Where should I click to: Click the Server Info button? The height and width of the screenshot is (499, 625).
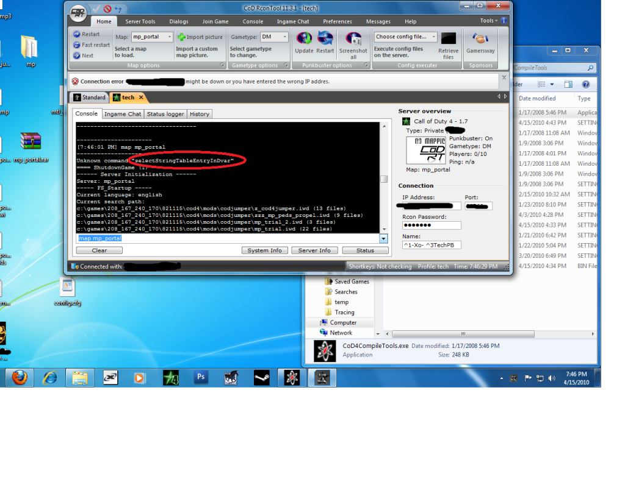pyautogui.click(x=314, y=250)
